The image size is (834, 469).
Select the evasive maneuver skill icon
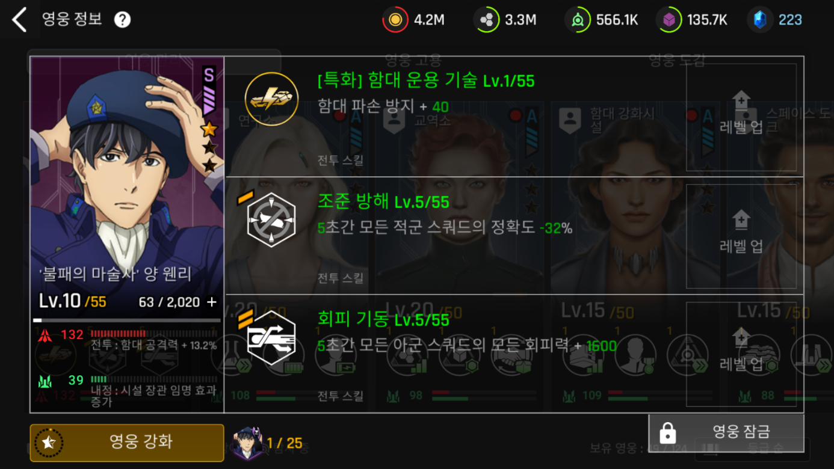coord(271,338)
